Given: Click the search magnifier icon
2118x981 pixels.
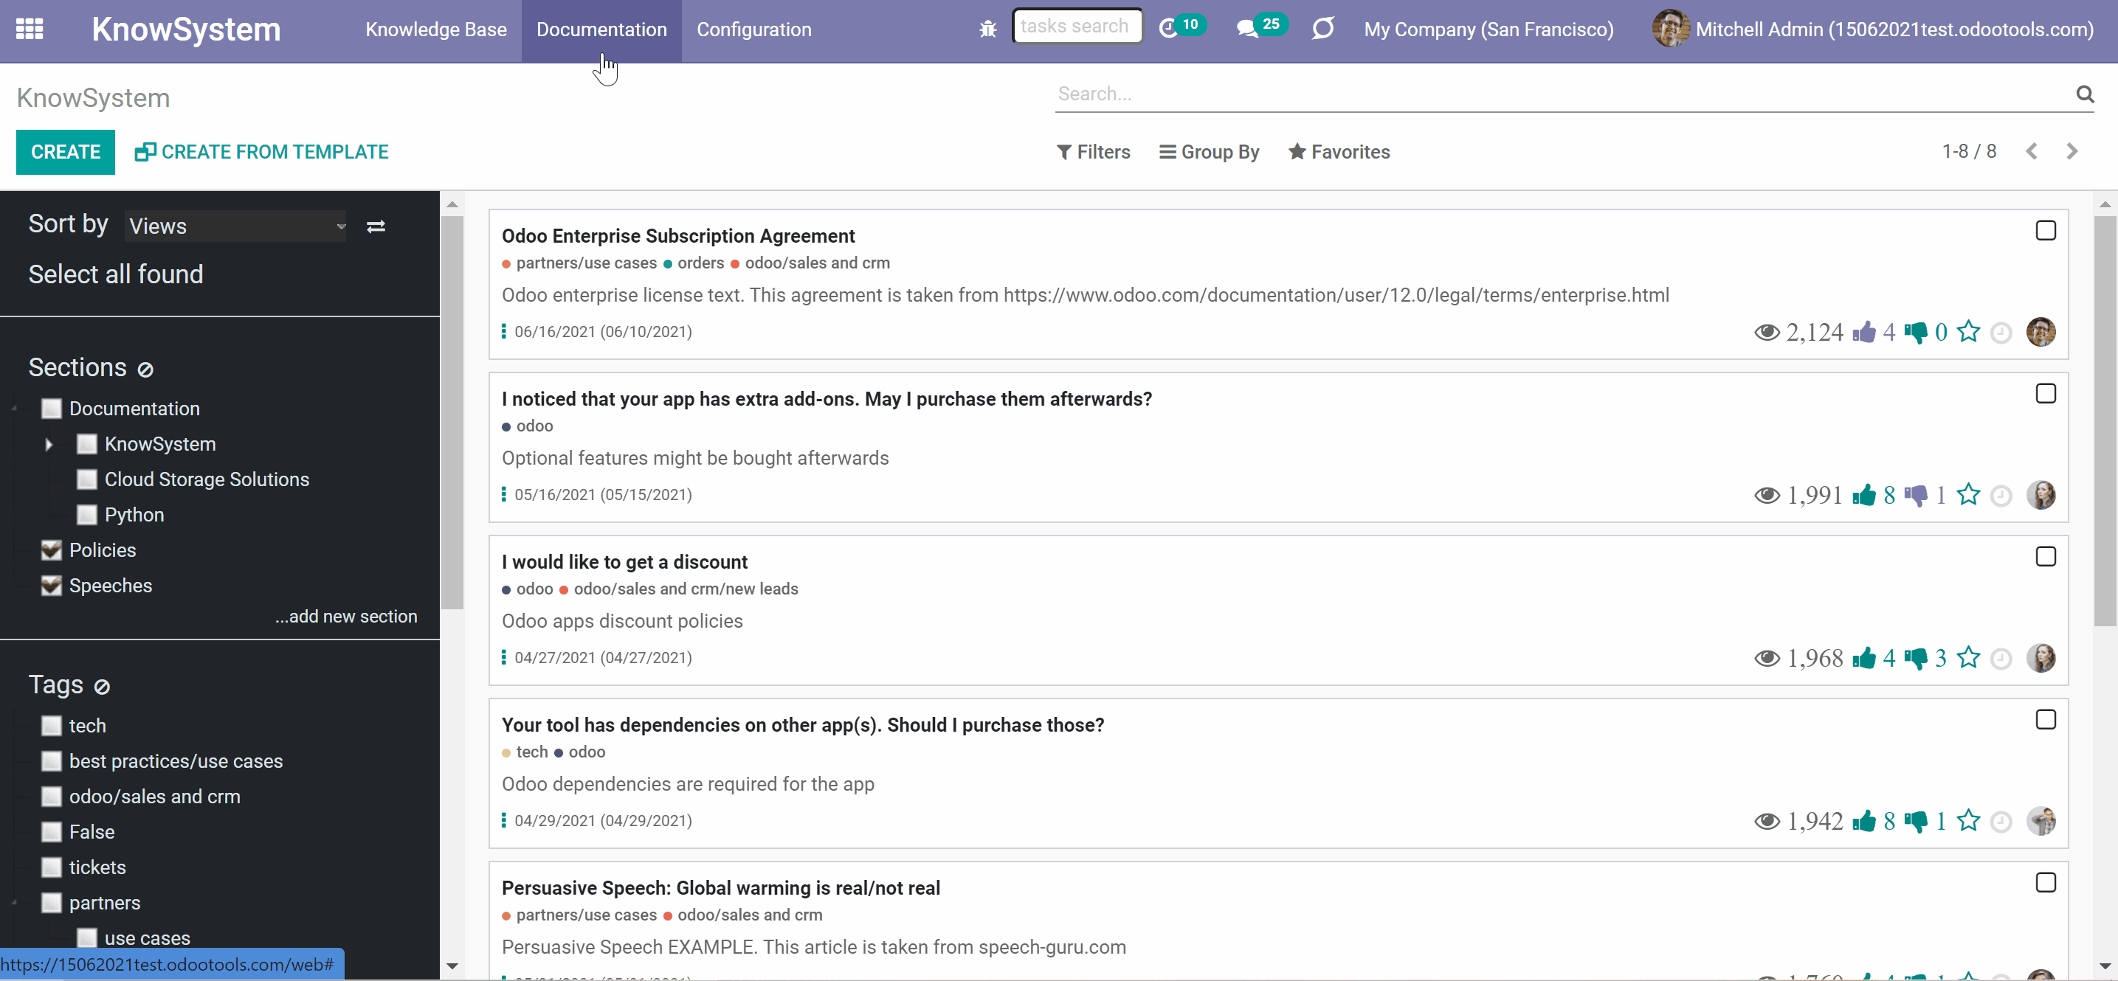Looking at the screenshot, I should click(2084, 94).
